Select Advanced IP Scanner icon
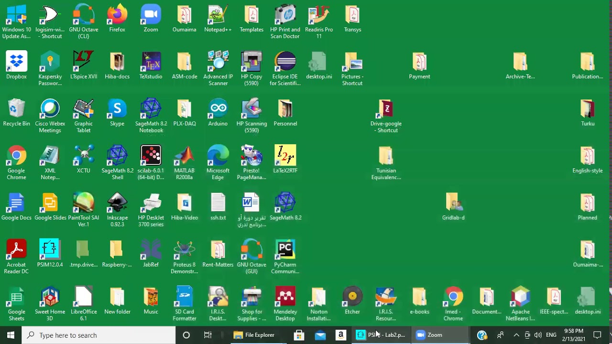Screen dimensions: 612x344 [218, 69]
